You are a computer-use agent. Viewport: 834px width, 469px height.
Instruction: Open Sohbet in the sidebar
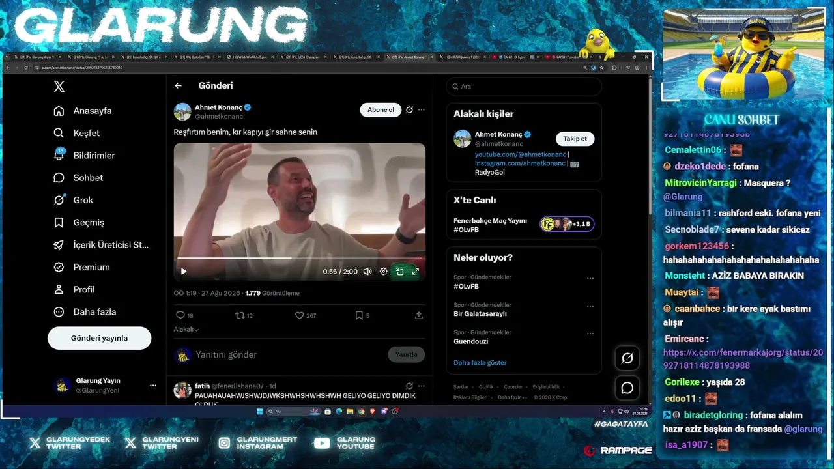(79, 178)
